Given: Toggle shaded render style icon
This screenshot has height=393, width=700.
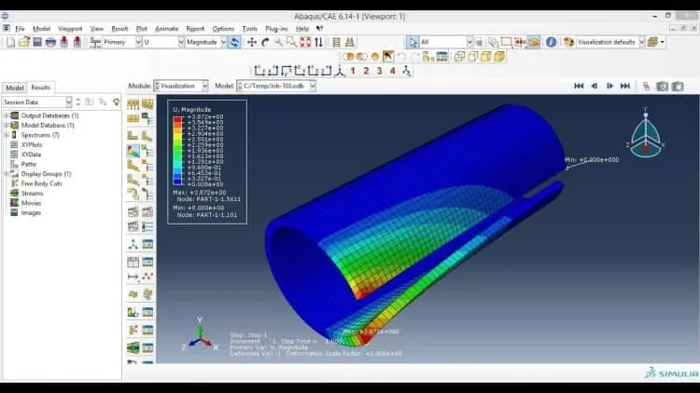Looking at the screenshot, I should point(499,57).
